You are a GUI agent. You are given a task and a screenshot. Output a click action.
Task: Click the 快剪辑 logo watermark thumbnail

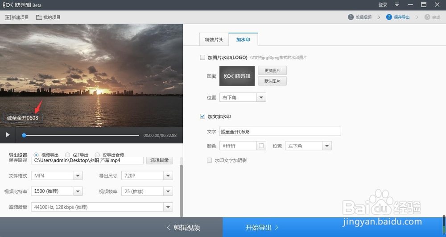click(237, 76)
